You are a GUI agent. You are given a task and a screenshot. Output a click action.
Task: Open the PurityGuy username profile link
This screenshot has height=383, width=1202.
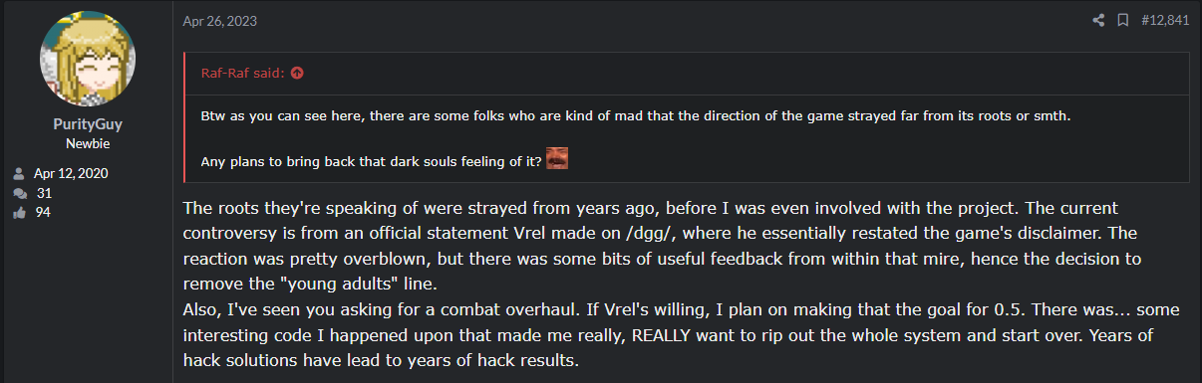(x=88, y=124)
